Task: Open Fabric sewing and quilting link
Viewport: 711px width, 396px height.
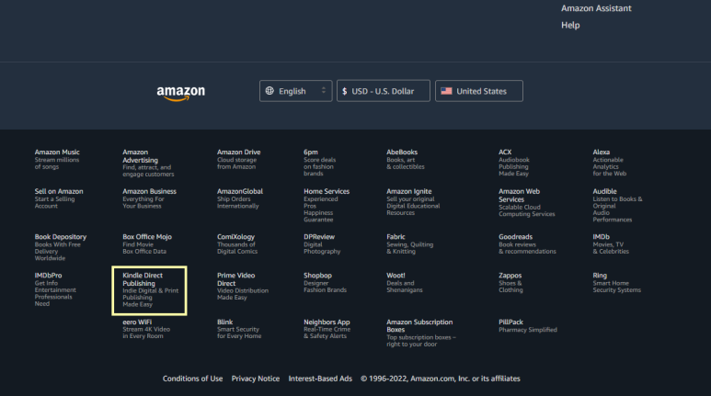Action: 410,243
